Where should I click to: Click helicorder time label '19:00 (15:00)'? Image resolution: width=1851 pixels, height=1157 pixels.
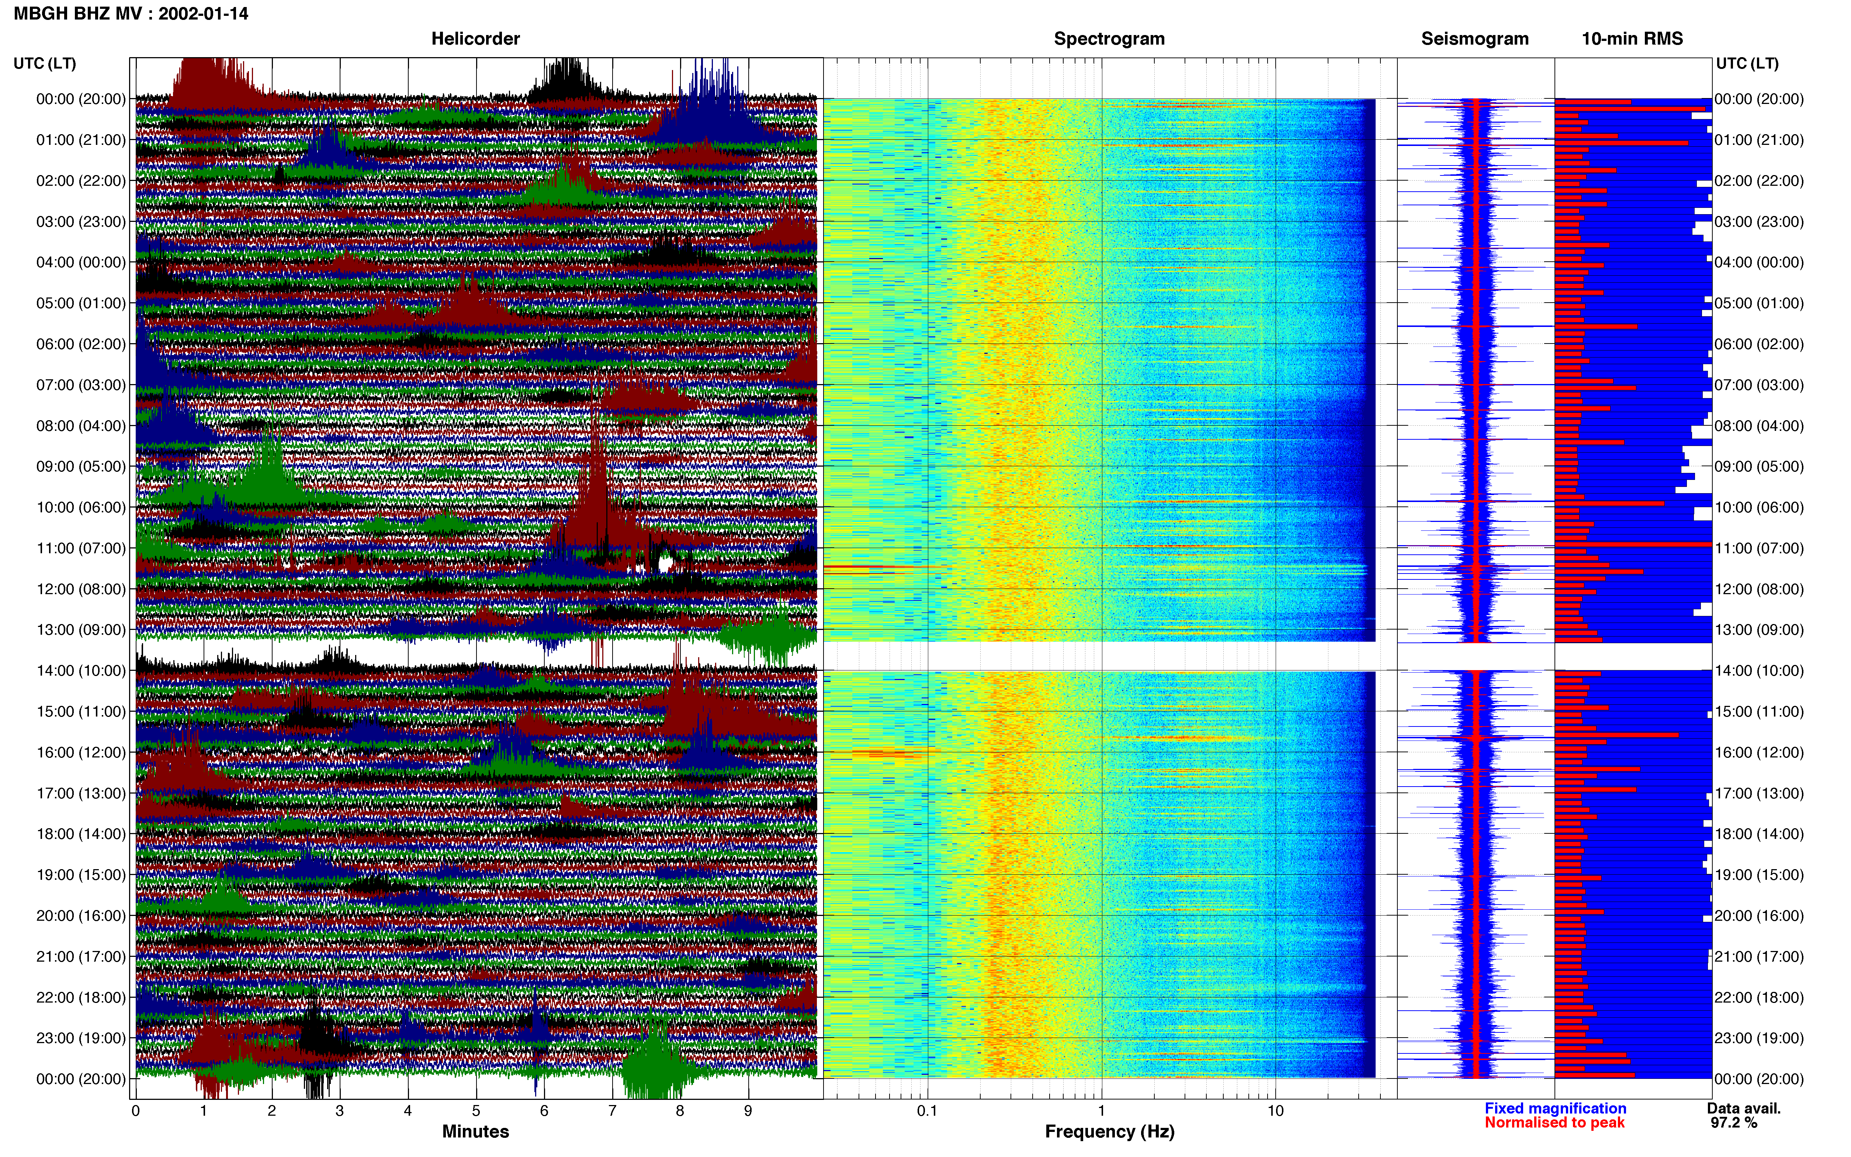[81, 875]
